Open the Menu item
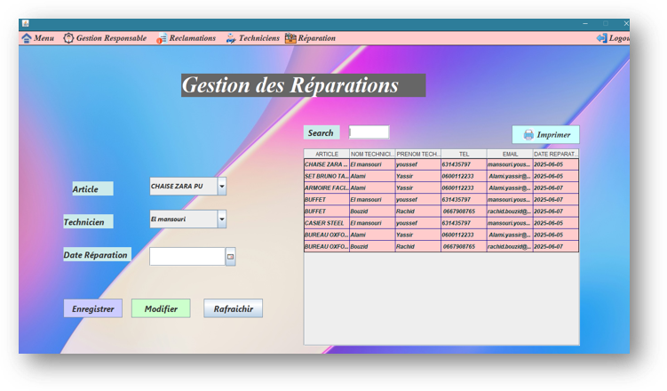Viewport: 667px width, 391px height. pos(38,38)
